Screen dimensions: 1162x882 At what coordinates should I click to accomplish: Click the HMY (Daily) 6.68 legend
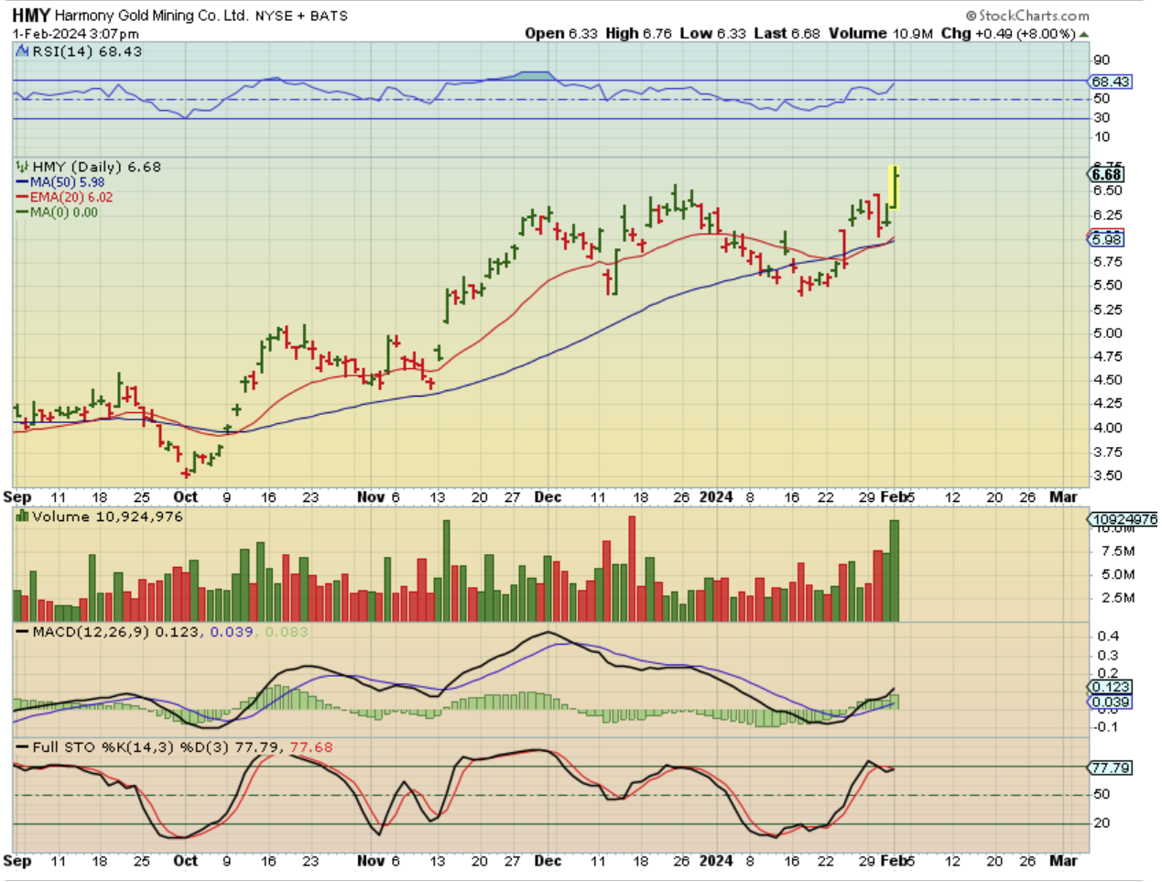(96, 167)
